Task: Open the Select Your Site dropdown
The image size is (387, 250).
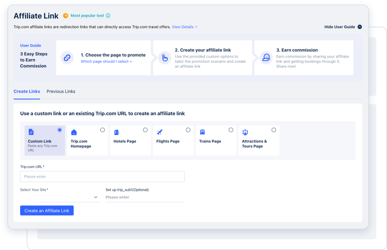Action: 59,197
